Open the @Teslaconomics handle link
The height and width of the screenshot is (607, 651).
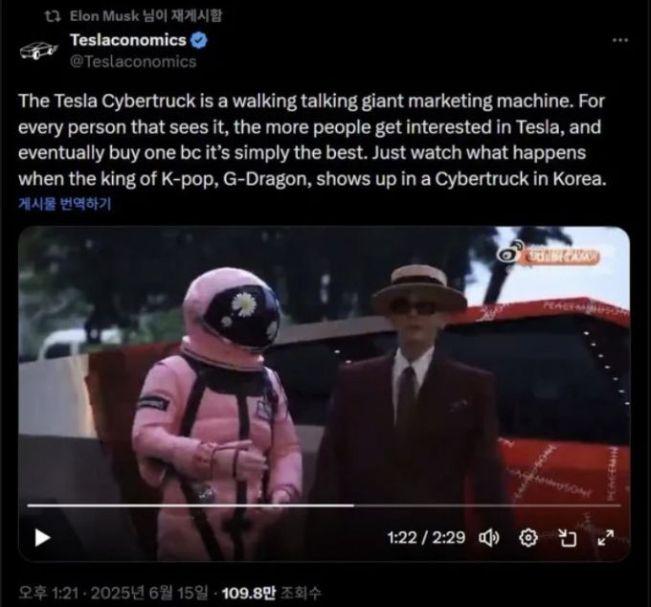[x=133, y=61]
